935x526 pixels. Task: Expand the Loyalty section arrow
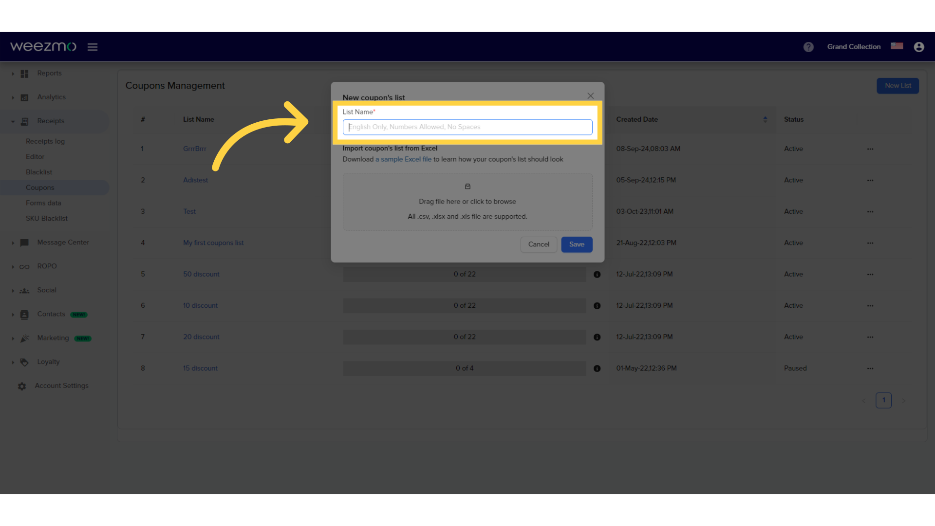coord(13,362)
